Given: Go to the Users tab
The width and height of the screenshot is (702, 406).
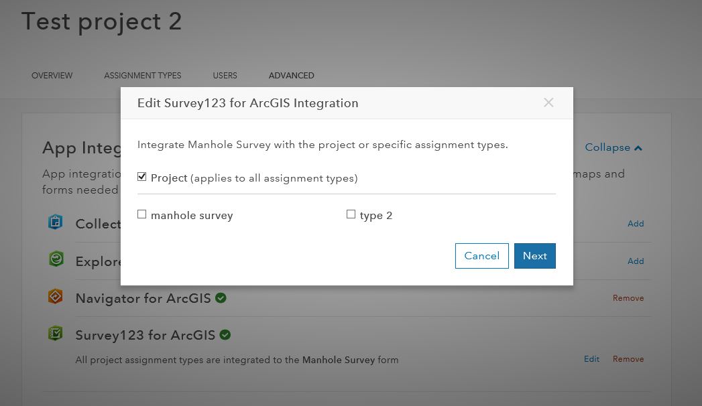Looking at the screenshot, I should 225,76.
